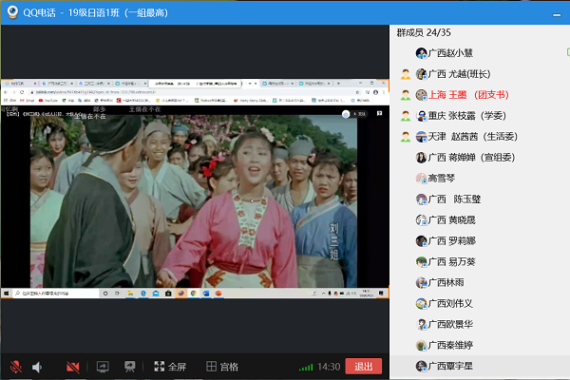This screenshot has height=380, width=570.
Task: Unmute the microphone in QQ call toolbar
Action: [x=15, y=367]
